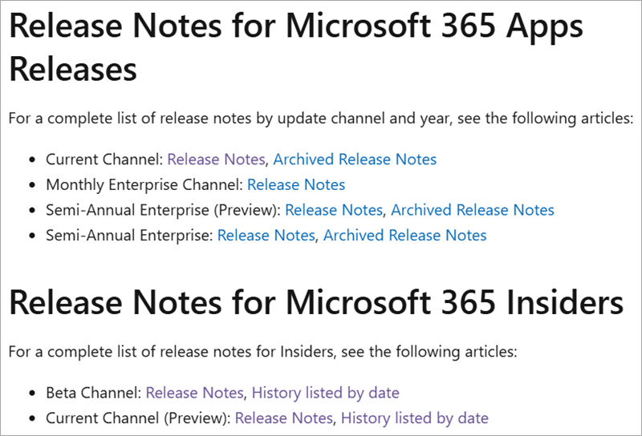Open Current Channel (Preview) Release Notes link
The height and width of the screenshot is (436, 642).
point(284,418)
